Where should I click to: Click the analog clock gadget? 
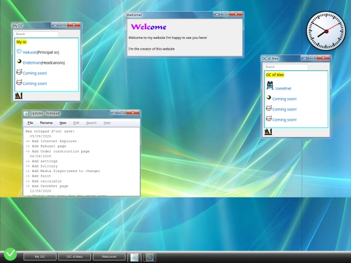[326, 31]
